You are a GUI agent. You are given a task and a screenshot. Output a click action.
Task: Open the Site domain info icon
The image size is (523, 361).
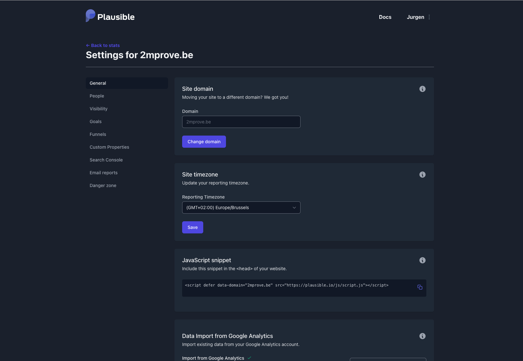tap(422, 89)
